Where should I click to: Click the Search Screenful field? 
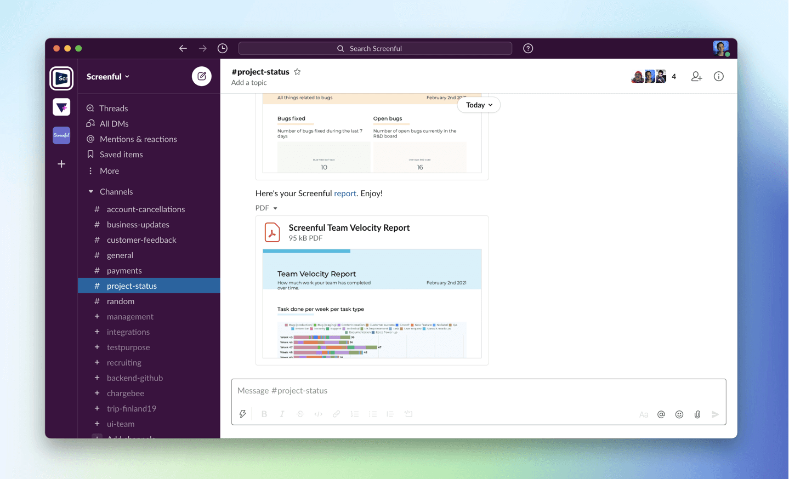375,48
